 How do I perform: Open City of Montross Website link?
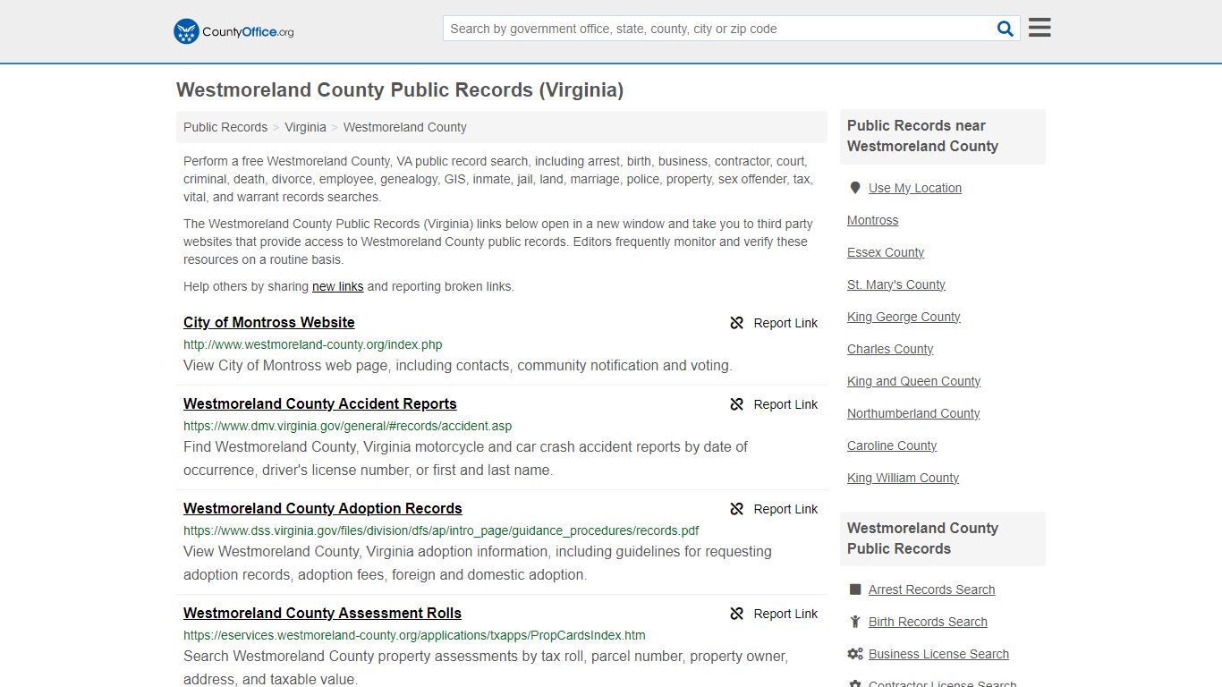[269, 322]
